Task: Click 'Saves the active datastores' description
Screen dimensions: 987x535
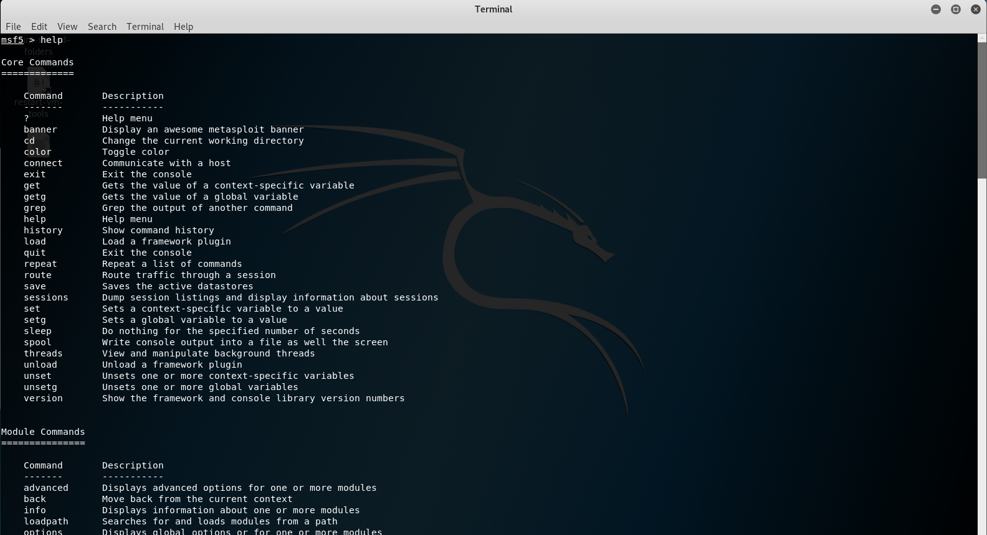Action: pyautogui.click(x=178, y=286)
